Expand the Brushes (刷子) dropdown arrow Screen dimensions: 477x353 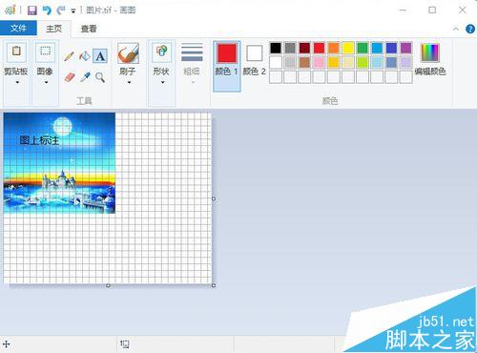click(129, 82)
